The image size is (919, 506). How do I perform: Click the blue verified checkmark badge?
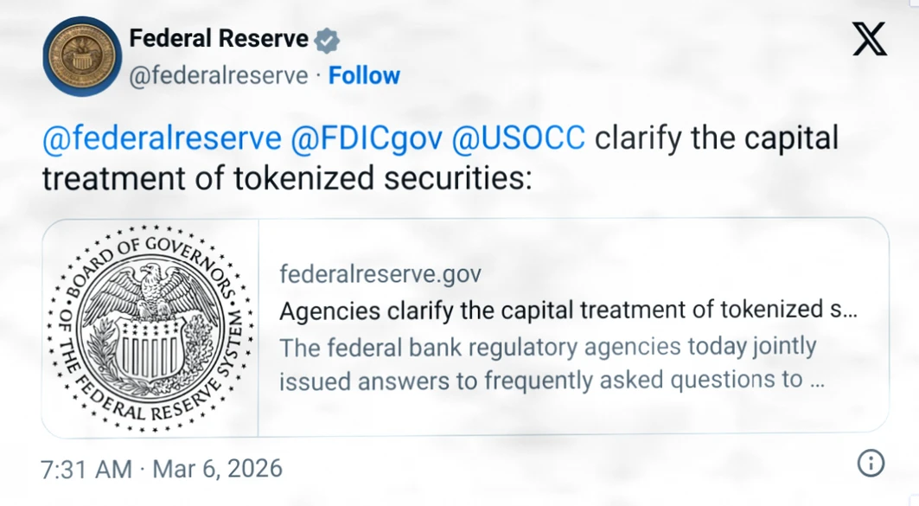[x=326, y=39]
